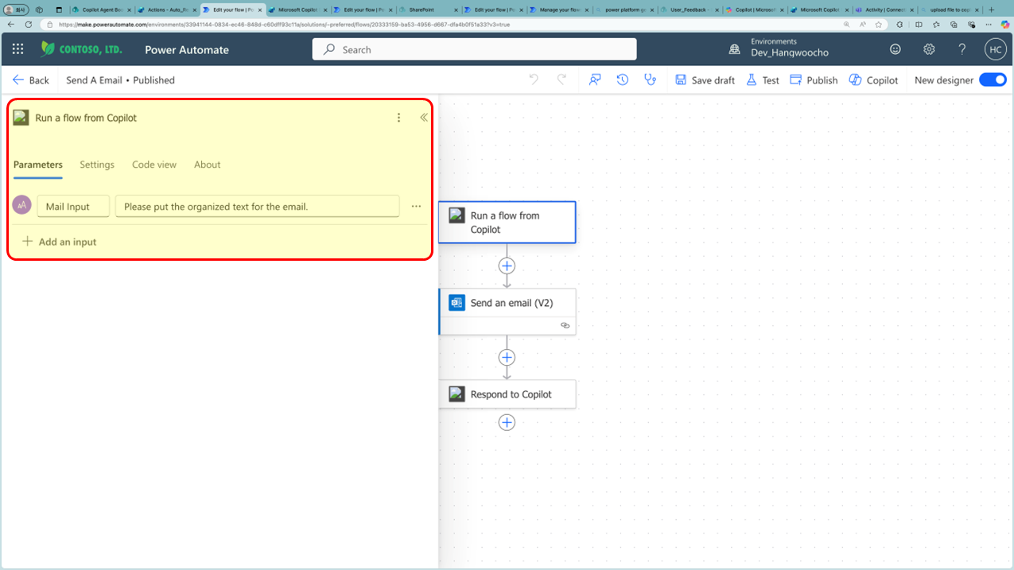Click into the Search box
The height and width of the screenshot is (570, 1014).
click(x=474, y=49)
